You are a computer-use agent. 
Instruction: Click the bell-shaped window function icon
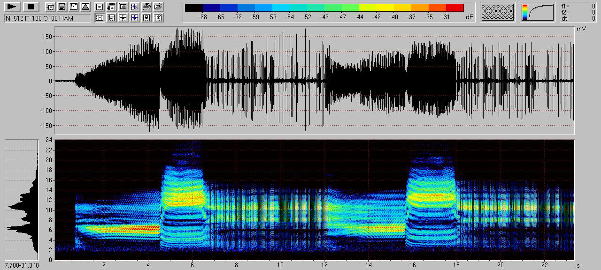click(x=85, y=7)
